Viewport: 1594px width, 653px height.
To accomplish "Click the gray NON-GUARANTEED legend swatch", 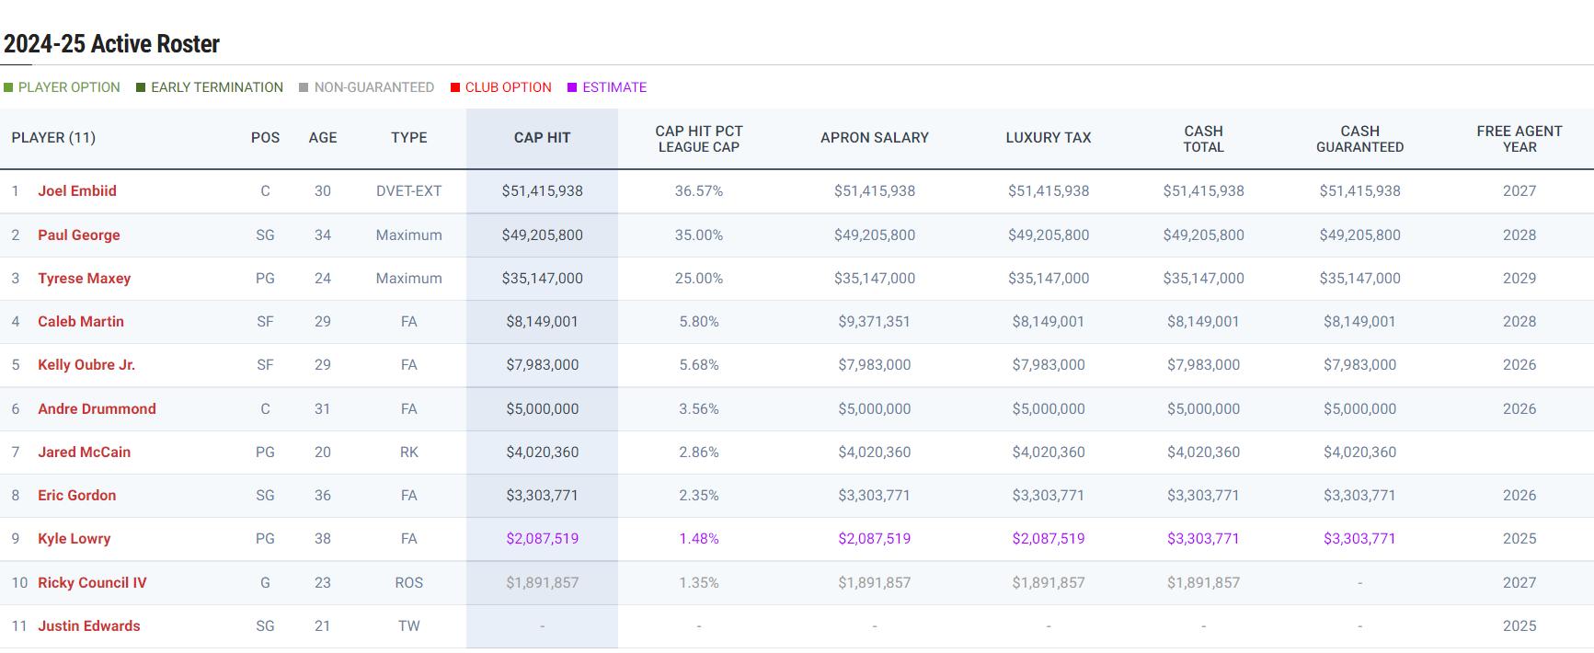I will click(x=304, y=87).
